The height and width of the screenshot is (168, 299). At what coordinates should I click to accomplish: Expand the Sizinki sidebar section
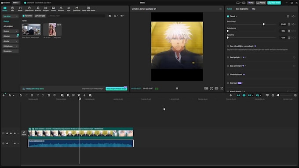(11, 31)
